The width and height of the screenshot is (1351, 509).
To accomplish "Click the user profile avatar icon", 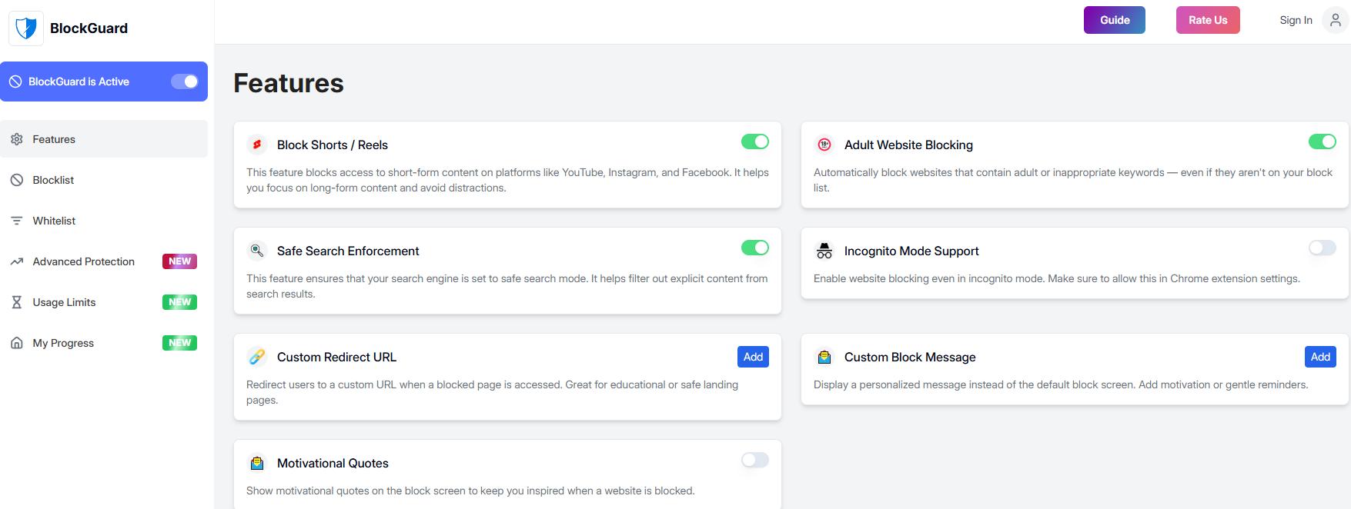I will (x=1335, y=20).
